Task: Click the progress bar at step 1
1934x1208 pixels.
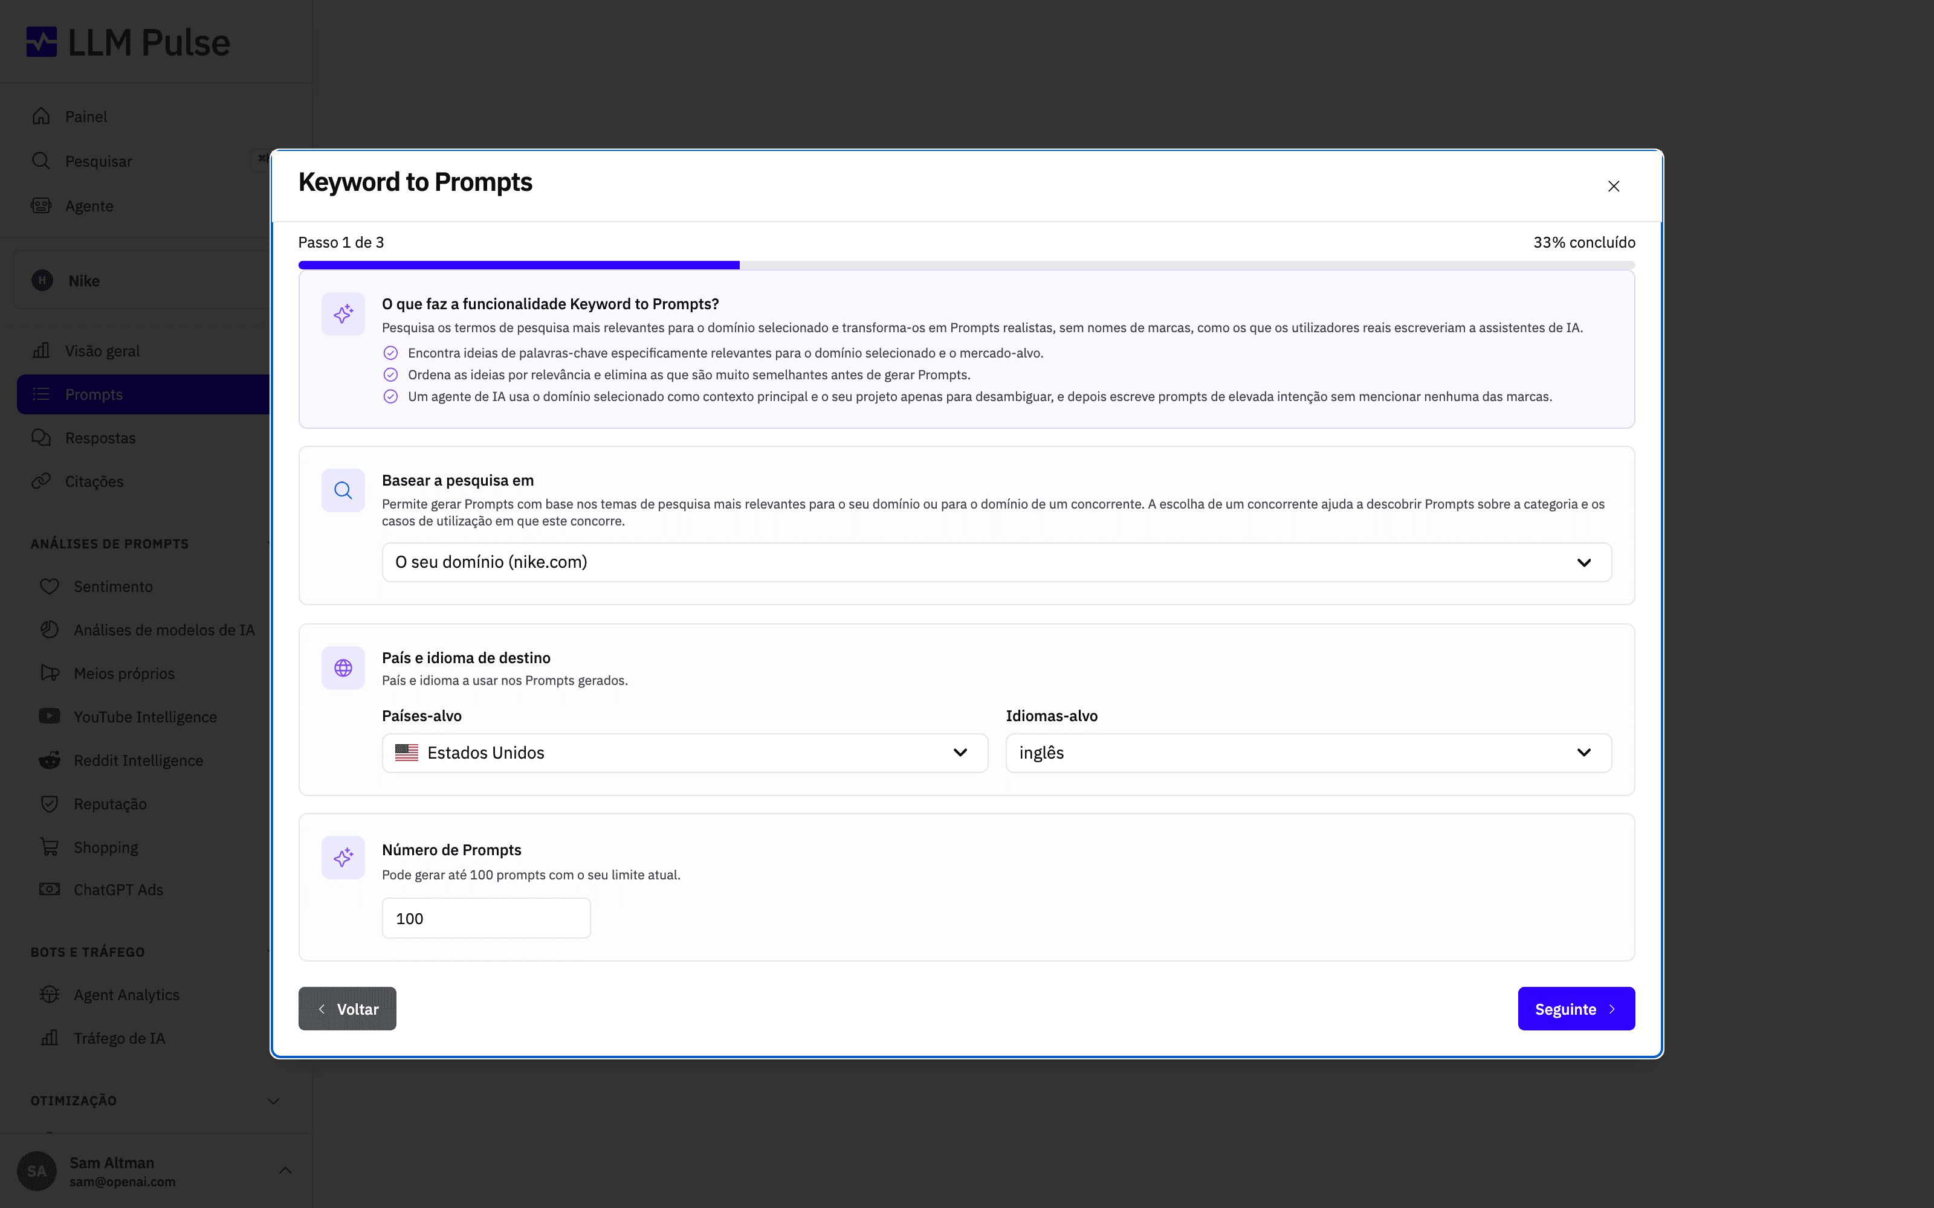Action: [x=966, y=265]
